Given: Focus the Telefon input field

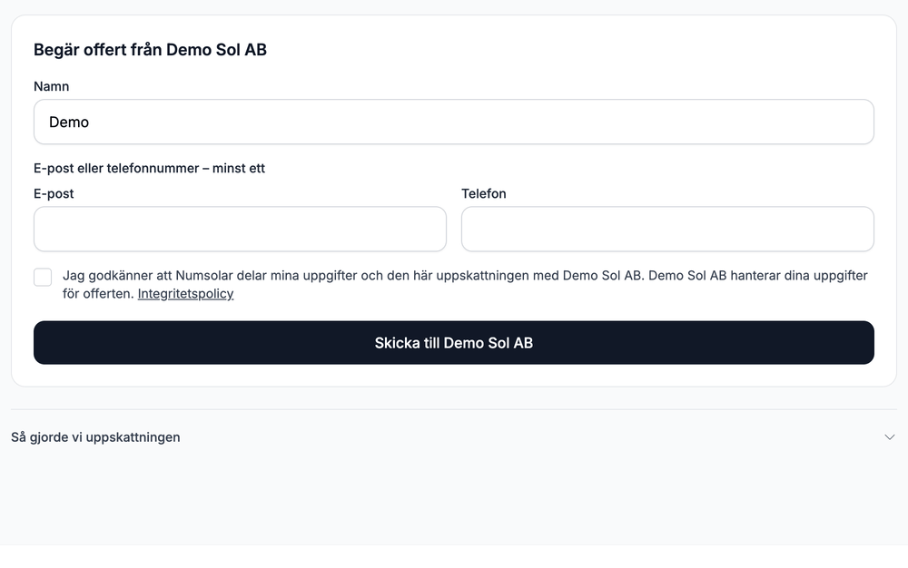Looking at the screenshot, I should point(667,229).
